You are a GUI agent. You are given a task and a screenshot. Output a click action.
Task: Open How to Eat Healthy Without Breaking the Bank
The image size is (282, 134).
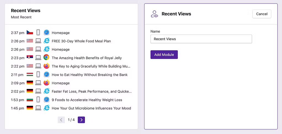pos(90,75)
